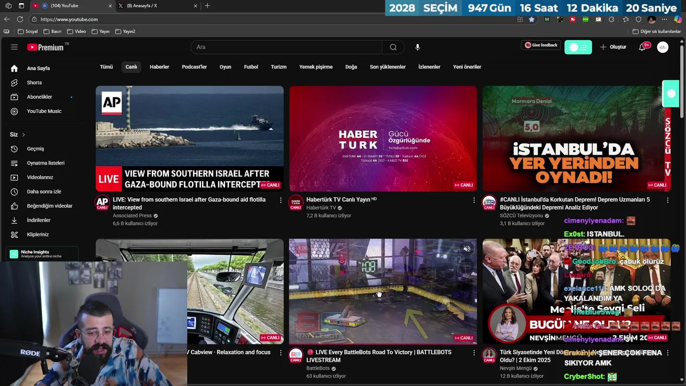Click the favorites star in address bar

pyautogui.click(x=532, y=19)
